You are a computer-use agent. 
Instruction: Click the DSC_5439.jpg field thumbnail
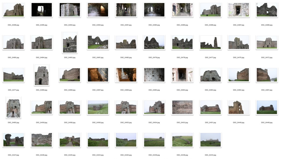(x=154, y=140)
